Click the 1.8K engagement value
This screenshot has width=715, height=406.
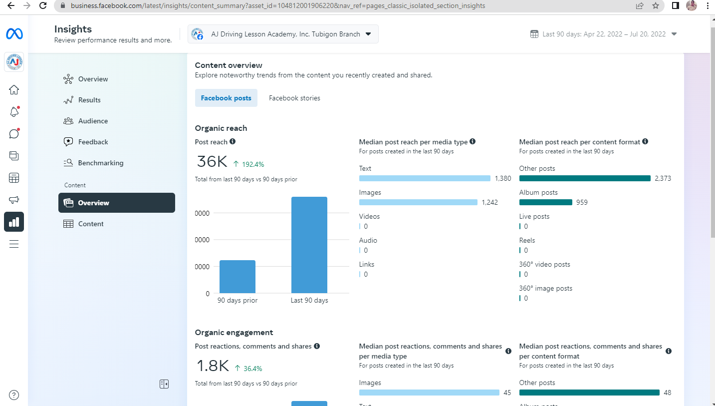pos(212,366)
